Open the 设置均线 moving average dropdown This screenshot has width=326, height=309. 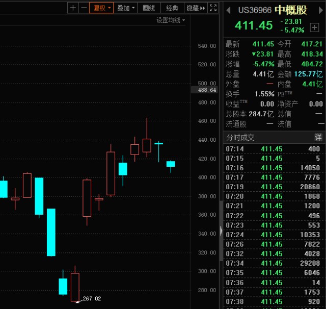pyautogui.click(x=171, y=20)
